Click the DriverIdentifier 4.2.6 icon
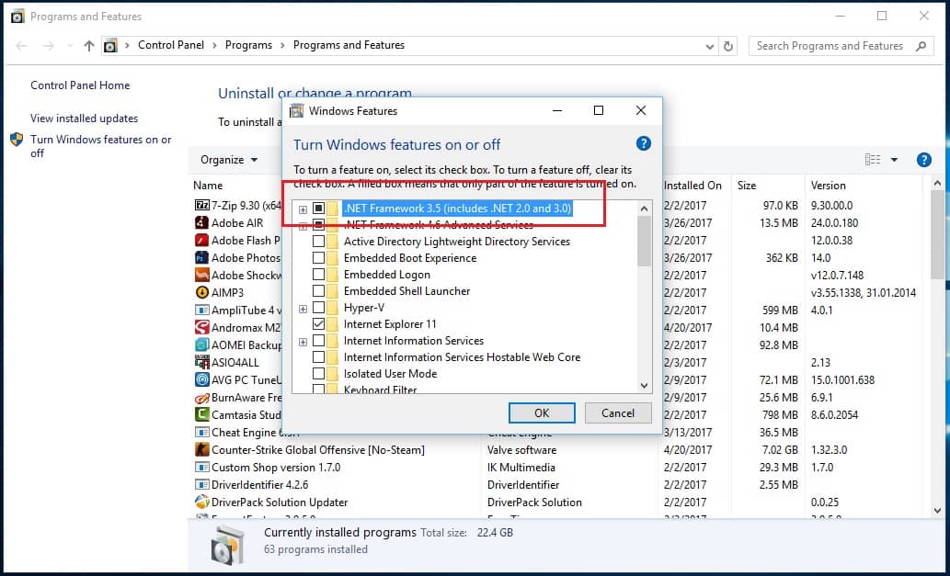Viewport: 950px width, 576px height. click(x=201, y=485)
